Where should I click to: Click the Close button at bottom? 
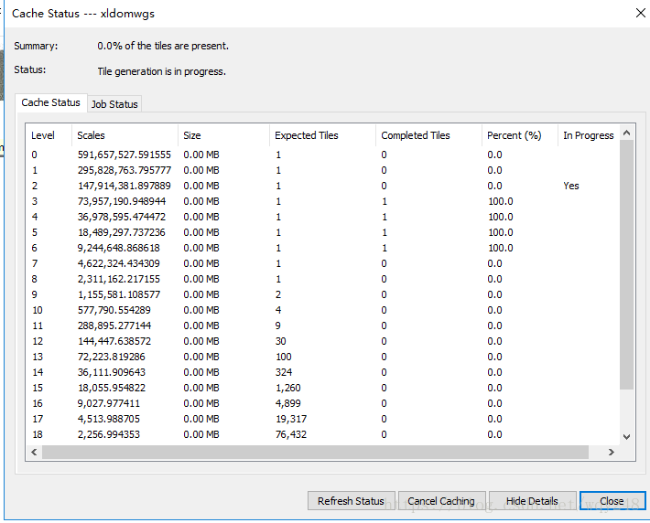[x=612, y=501]
